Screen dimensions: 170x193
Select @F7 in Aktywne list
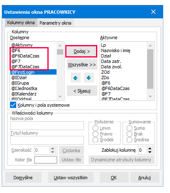pyautogui.click(x=123, y=94)
